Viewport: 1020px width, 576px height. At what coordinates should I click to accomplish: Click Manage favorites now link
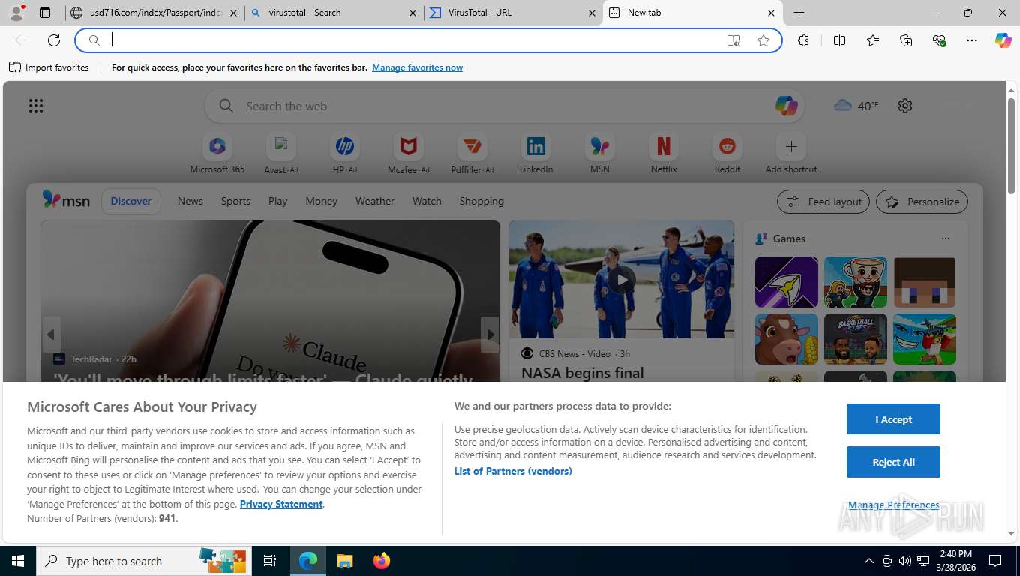click(417, 67)
